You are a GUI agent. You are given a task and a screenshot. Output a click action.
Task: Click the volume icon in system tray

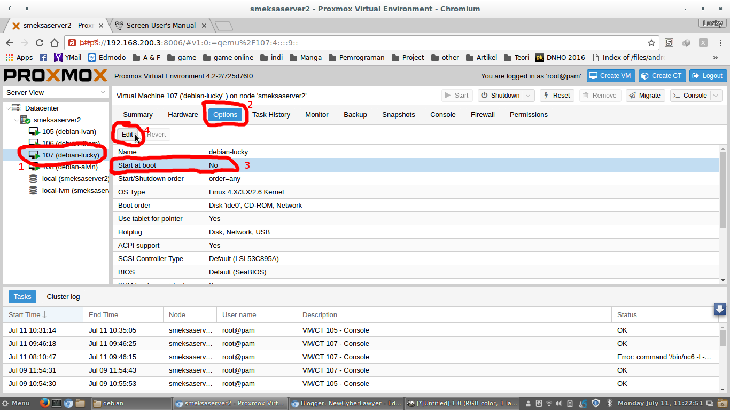pos(558,403)
